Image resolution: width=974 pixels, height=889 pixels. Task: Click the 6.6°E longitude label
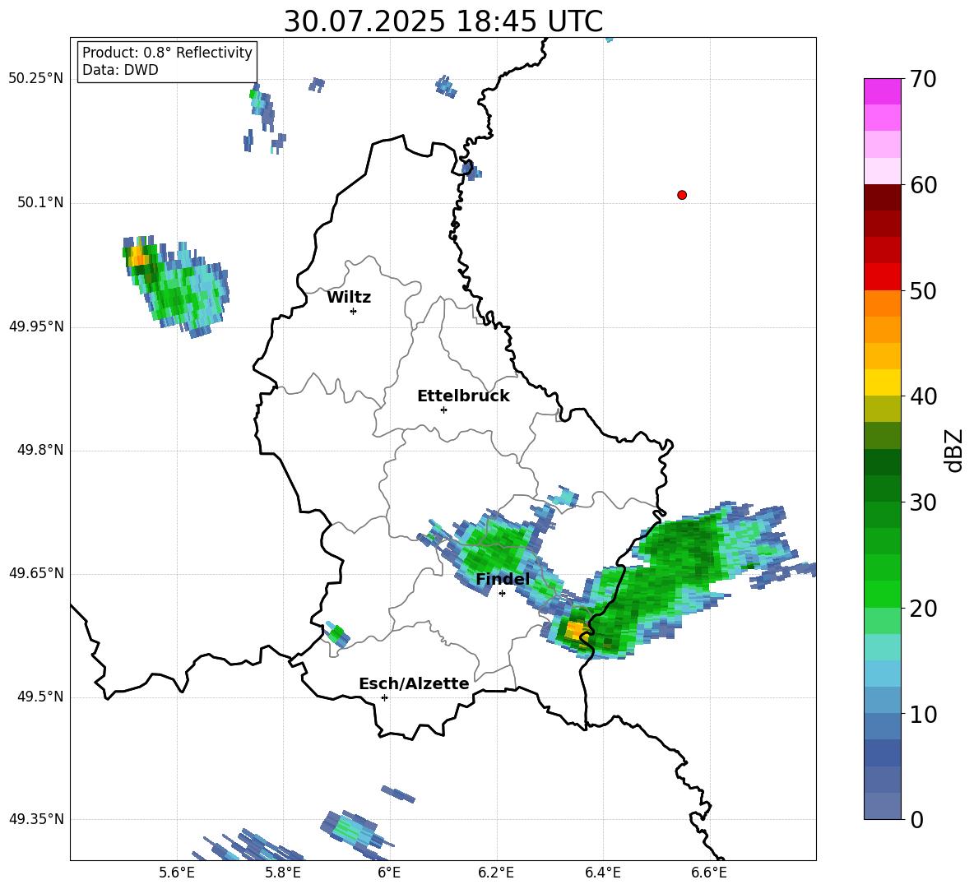point(709,873)
